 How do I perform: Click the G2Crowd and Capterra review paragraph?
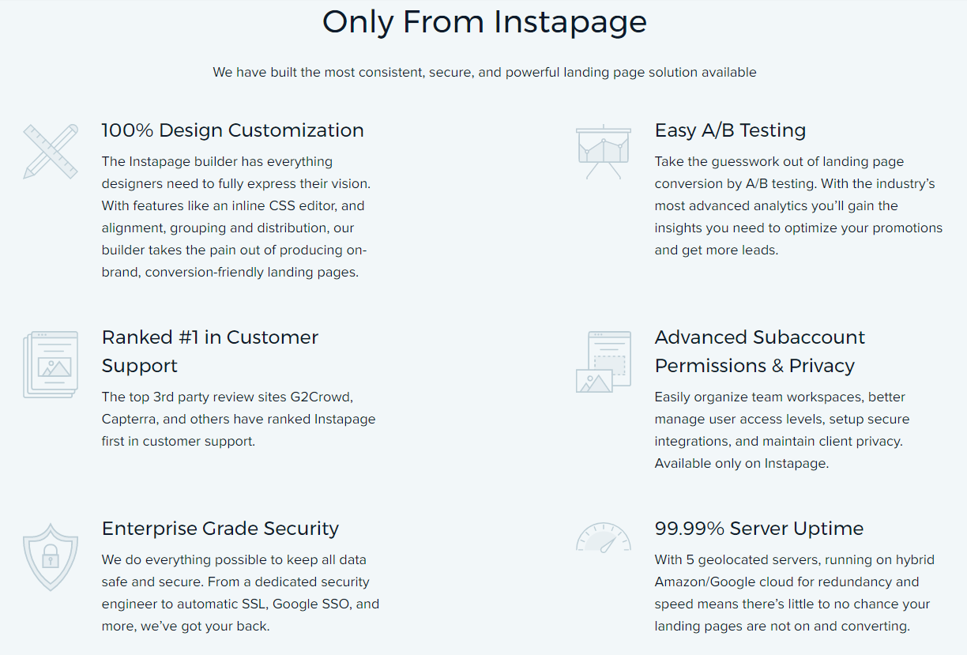(239, 419)
